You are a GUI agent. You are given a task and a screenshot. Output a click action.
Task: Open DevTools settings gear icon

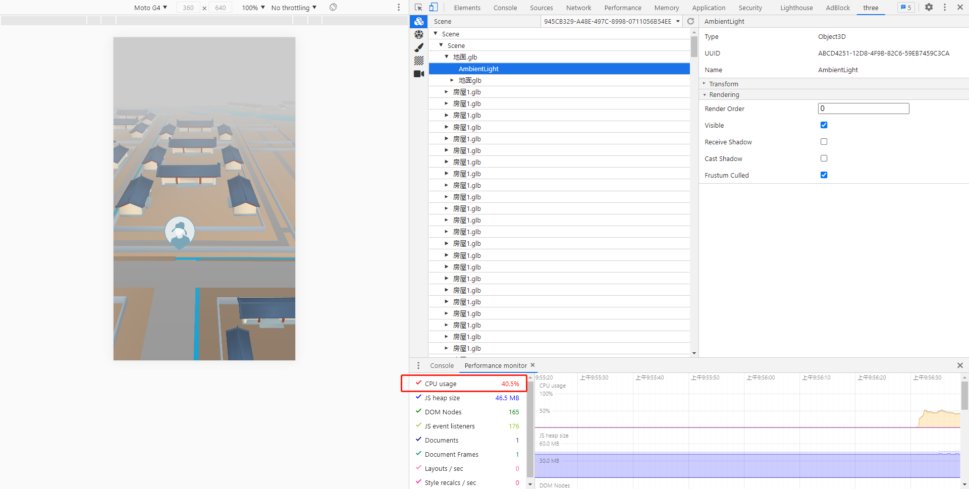pyautogui.click(x=929, y=8)
